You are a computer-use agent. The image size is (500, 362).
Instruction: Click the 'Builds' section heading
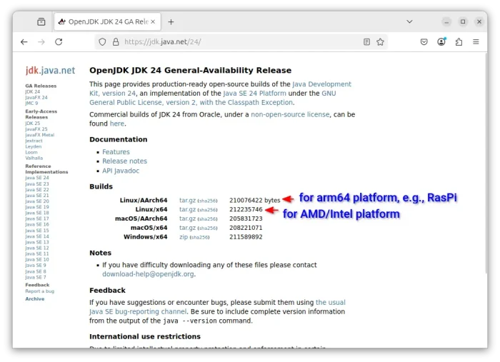101,186
